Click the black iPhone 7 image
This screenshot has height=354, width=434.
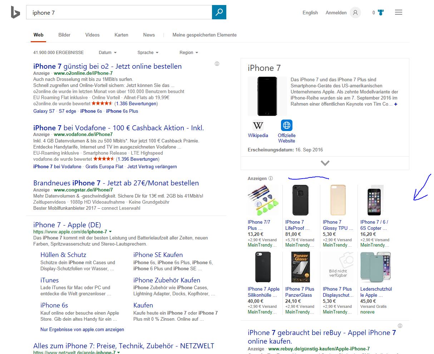coord(267,96)
